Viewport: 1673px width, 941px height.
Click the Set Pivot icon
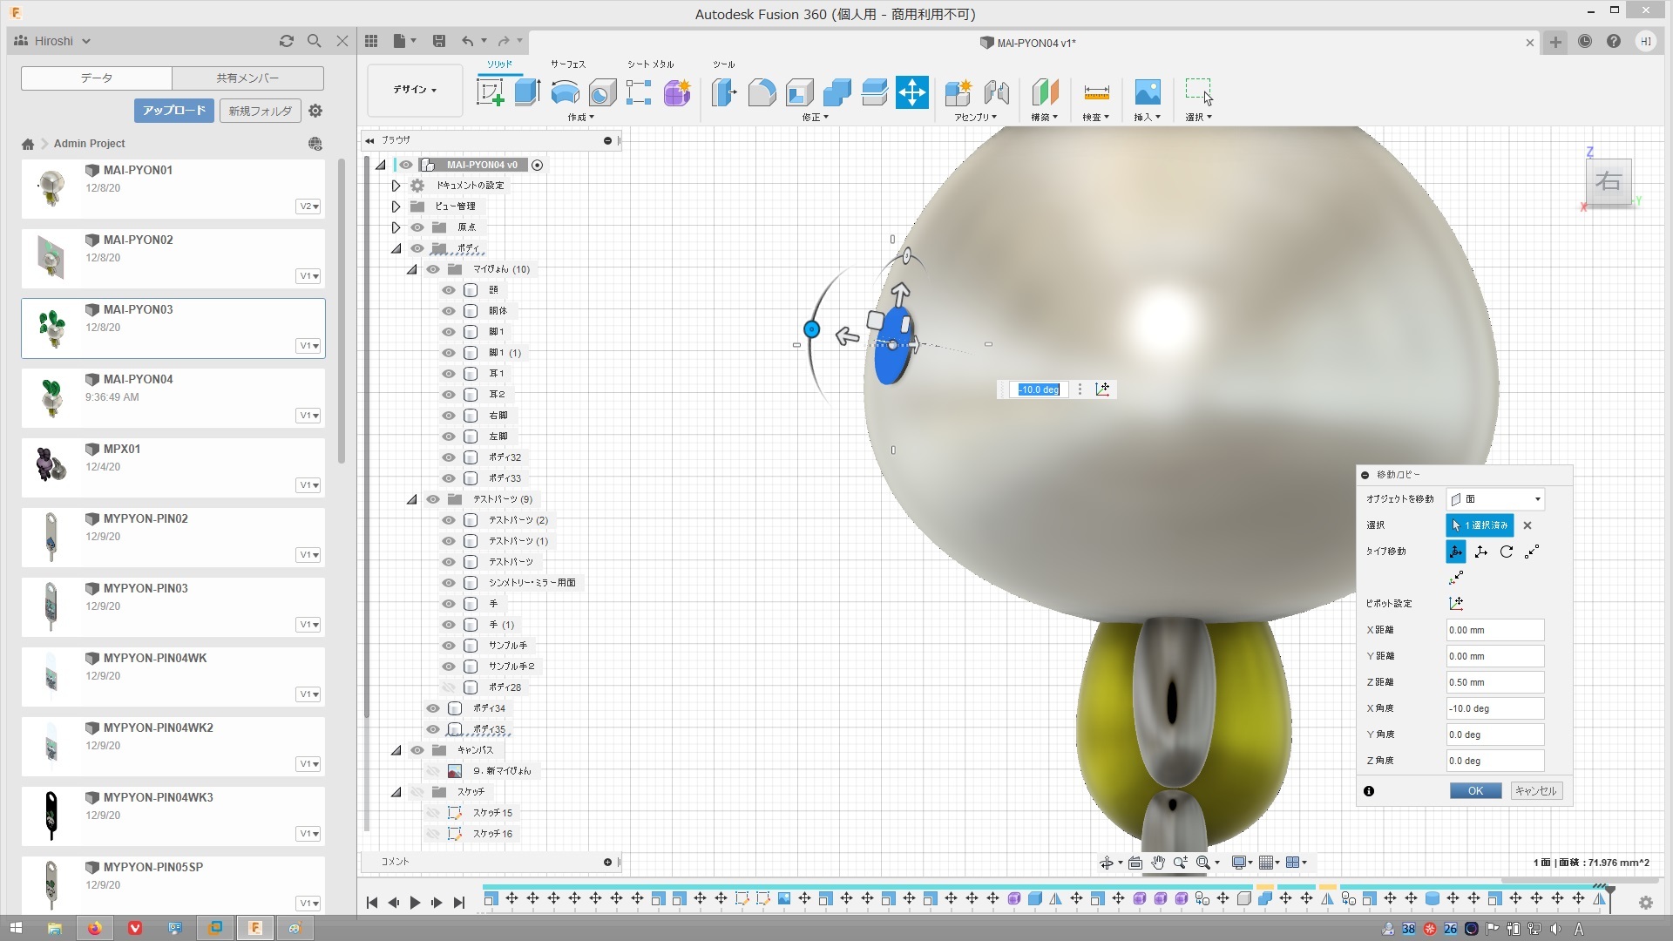click(1456, 604)
